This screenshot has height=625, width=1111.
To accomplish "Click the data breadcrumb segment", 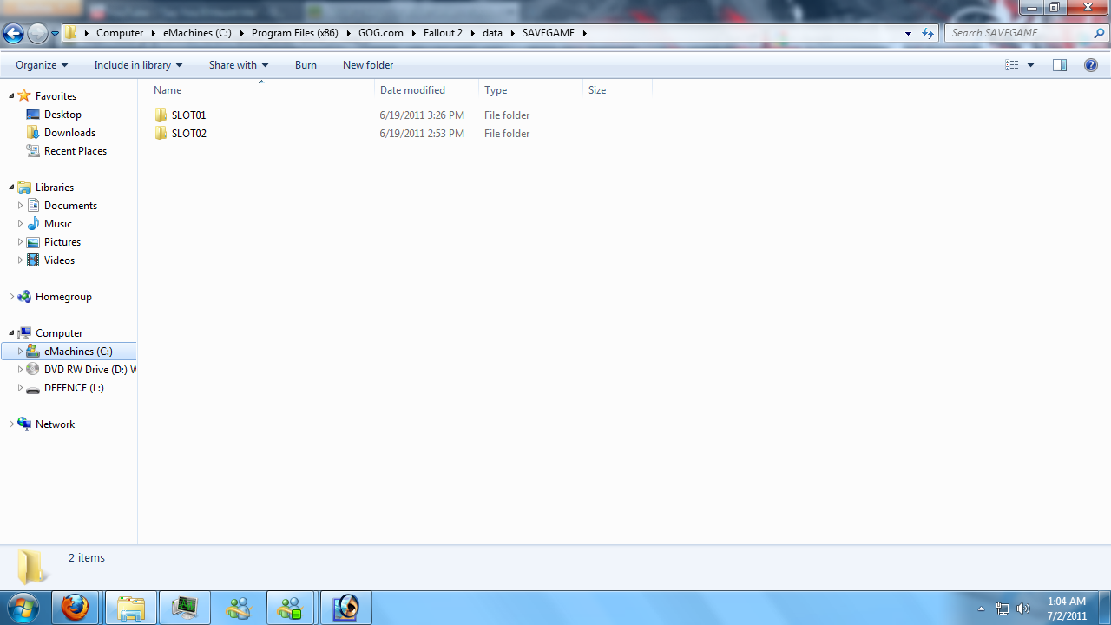I will coord(492,33).
